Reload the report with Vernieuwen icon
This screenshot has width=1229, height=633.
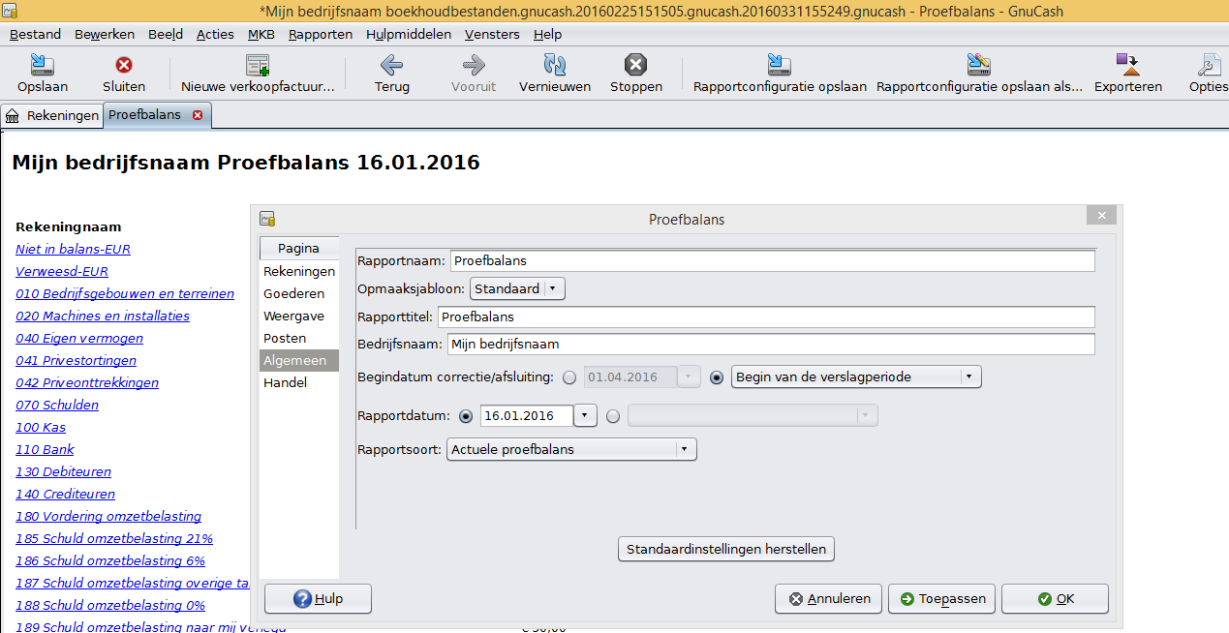tap(554, 66)
